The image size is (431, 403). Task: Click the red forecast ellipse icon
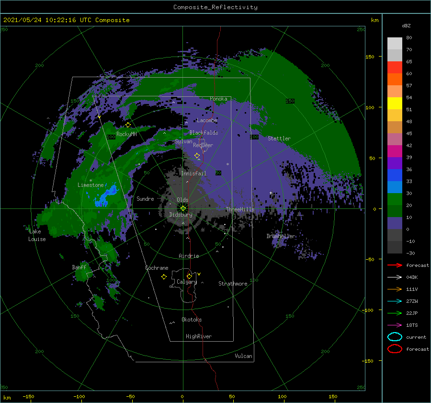click(x=395, y=349)
